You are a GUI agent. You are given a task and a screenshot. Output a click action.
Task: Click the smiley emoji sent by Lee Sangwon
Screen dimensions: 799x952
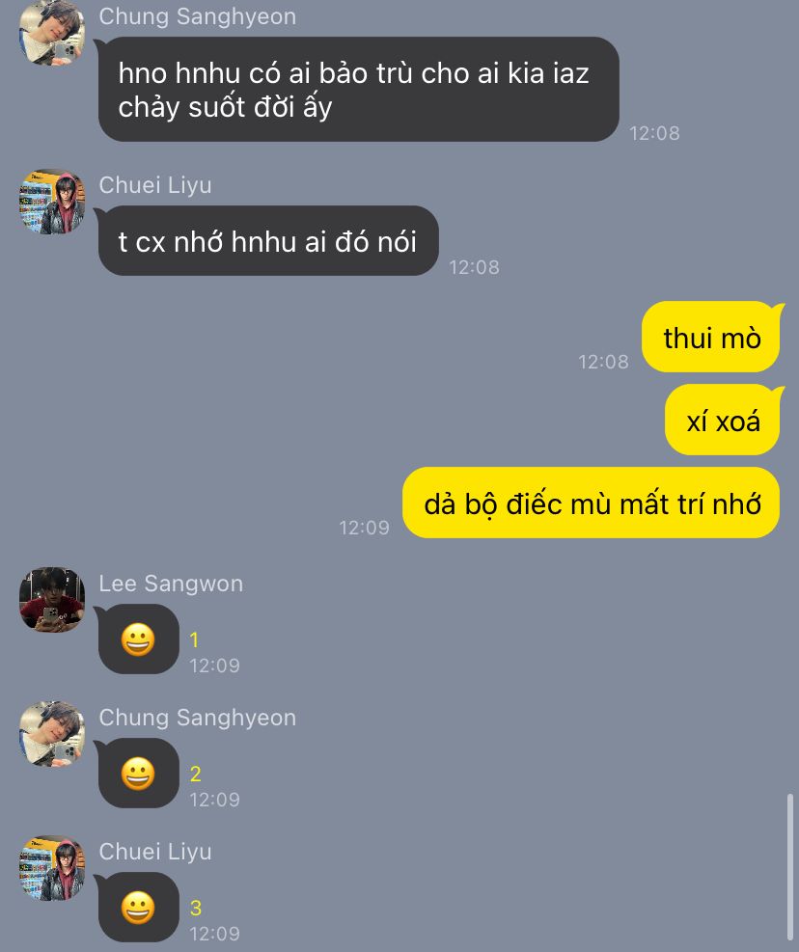pos(138,639)
